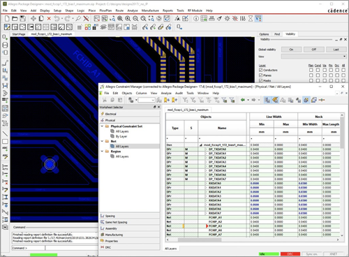Screen dimensions: 349x257
Task: Click the Save icon in main toolbar
Action: [x=22, y=18]
